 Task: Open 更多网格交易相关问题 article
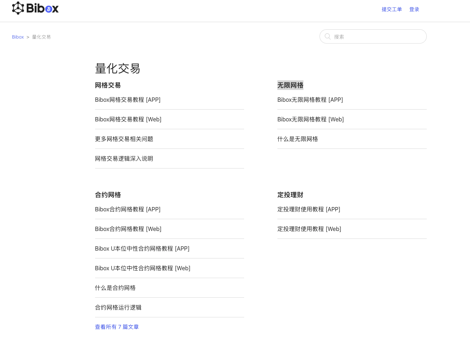click(x=124, y=139)
